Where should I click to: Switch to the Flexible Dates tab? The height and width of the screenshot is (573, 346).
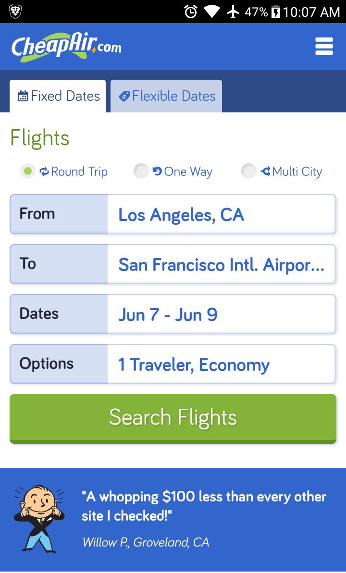click(x=167, y=96)
